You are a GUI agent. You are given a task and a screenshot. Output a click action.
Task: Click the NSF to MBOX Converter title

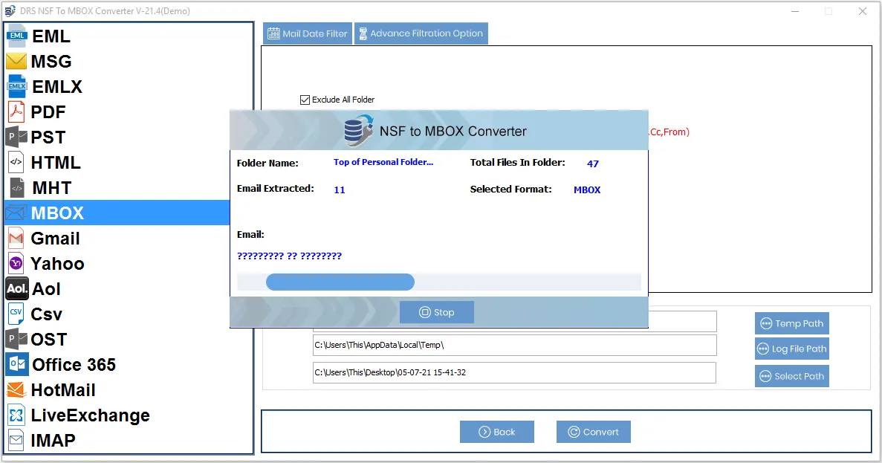(453, 131)
